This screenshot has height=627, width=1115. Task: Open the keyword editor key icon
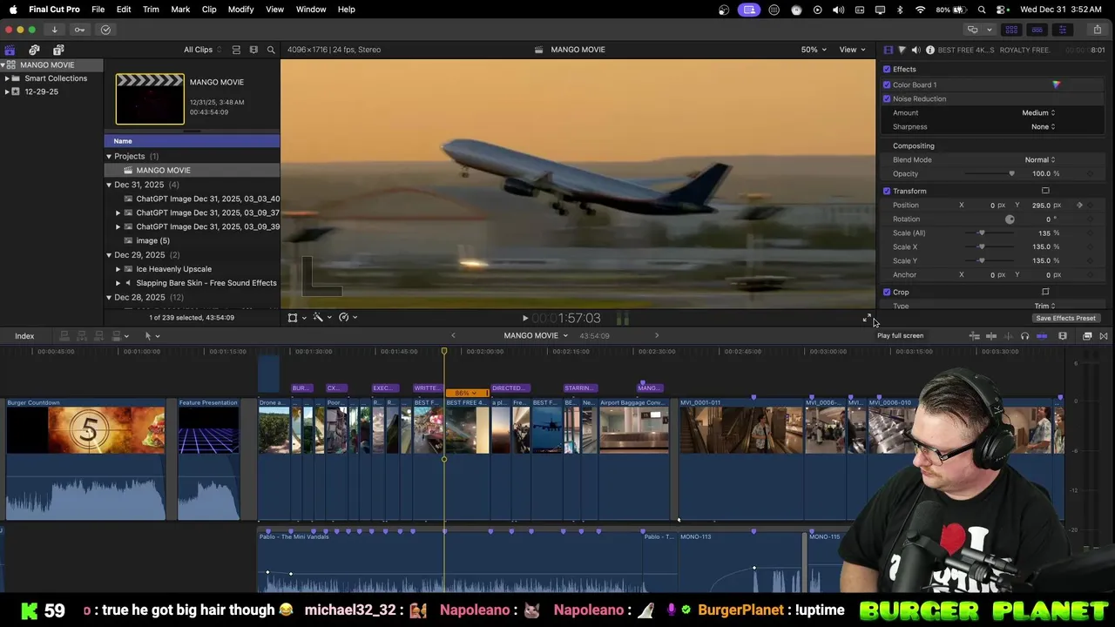click(x=79, y=30)
